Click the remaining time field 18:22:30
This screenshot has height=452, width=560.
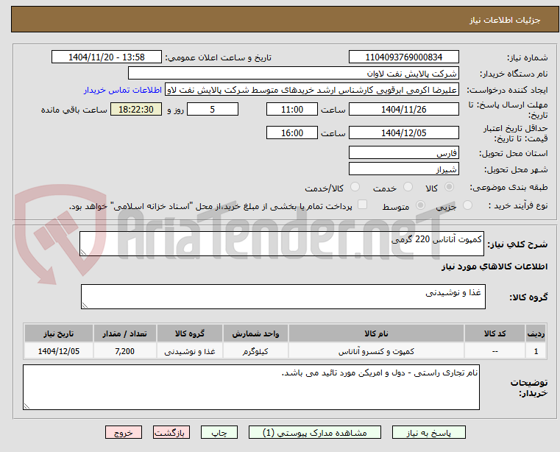coord(136,110)
